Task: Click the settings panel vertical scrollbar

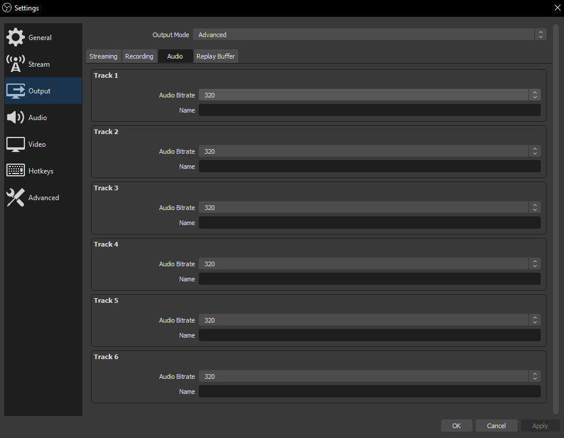Action: pos(556,219)
